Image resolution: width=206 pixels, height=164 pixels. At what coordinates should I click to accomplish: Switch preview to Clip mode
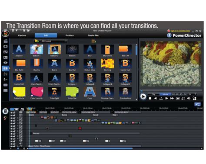click(153, 94)
